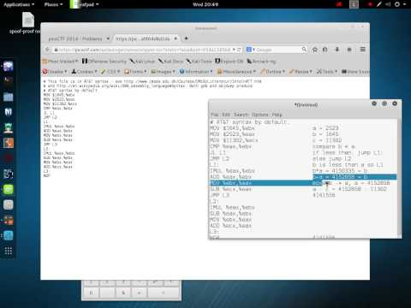Open the Offensive Security bookmark
411x308 pixels.
[104, 62]
